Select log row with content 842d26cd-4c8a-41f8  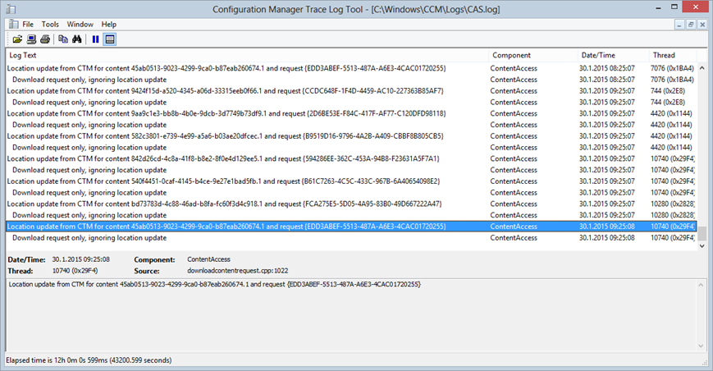point(350,158)
